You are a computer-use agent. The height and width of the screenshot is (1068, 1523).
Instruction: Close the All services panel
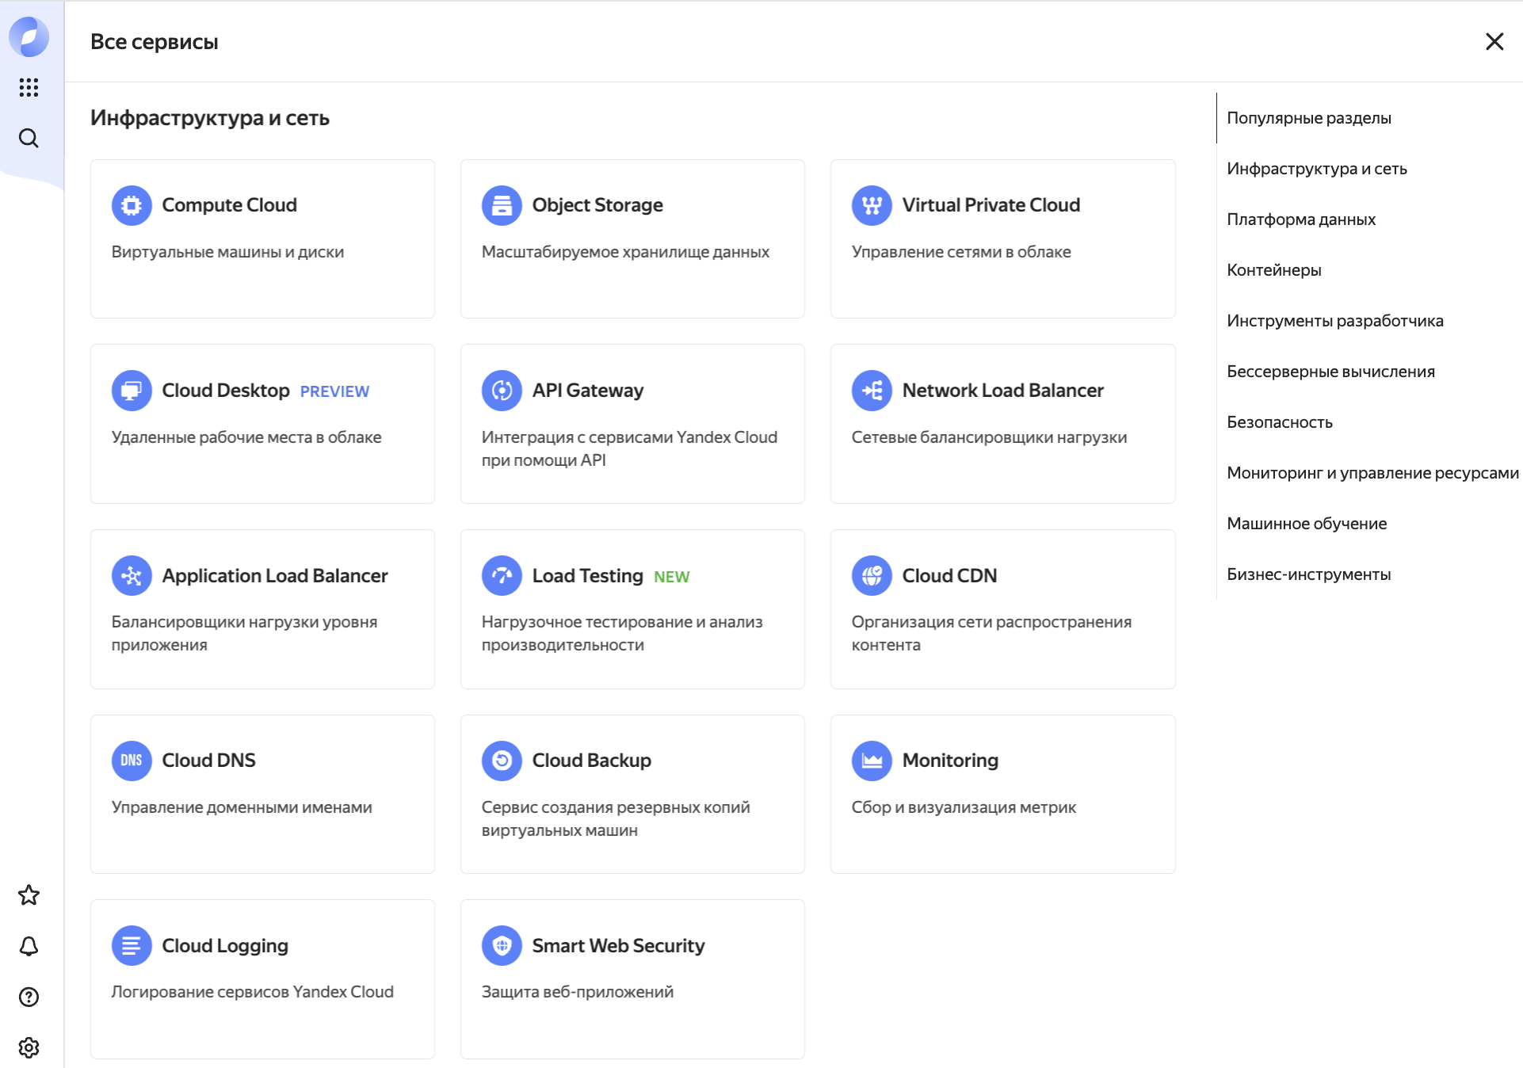pyautogui.click(x=1494, y=41)
